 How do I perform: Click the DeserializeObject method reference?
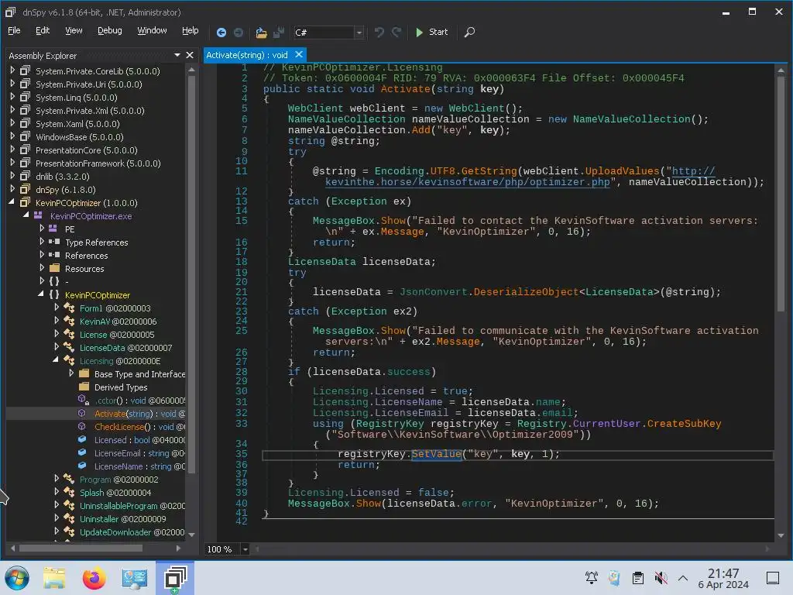(x=526, y=292)
